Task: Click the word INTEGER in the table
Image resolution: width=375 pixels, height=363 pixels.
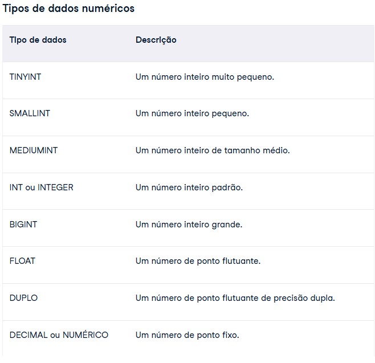Action: click(55, 187)
